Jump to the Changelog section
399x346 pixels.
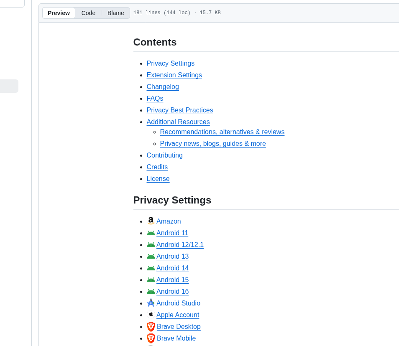click(163, 86)
